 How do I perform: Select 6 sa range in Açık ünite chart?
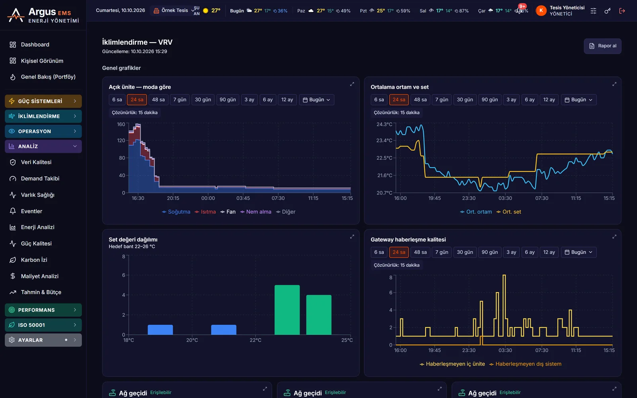[x=117, y=99]
